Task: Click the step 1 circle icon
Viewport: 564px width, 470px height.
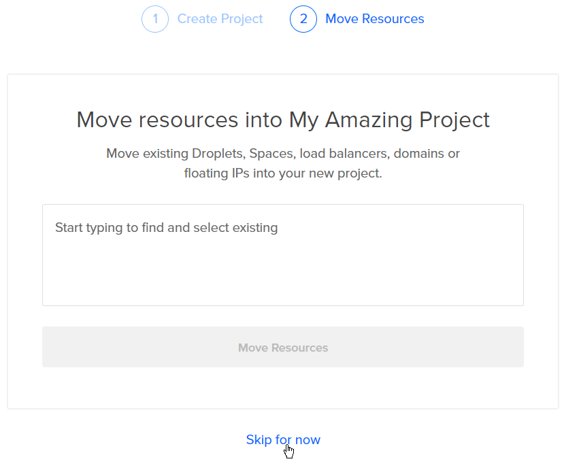Action: pos(155,19)
